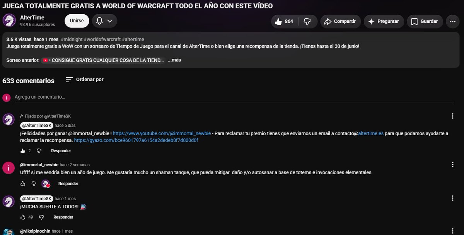
Task: Open options menu for shaman tanque comment
Action: pyautogui.click(x=452, y=165)
